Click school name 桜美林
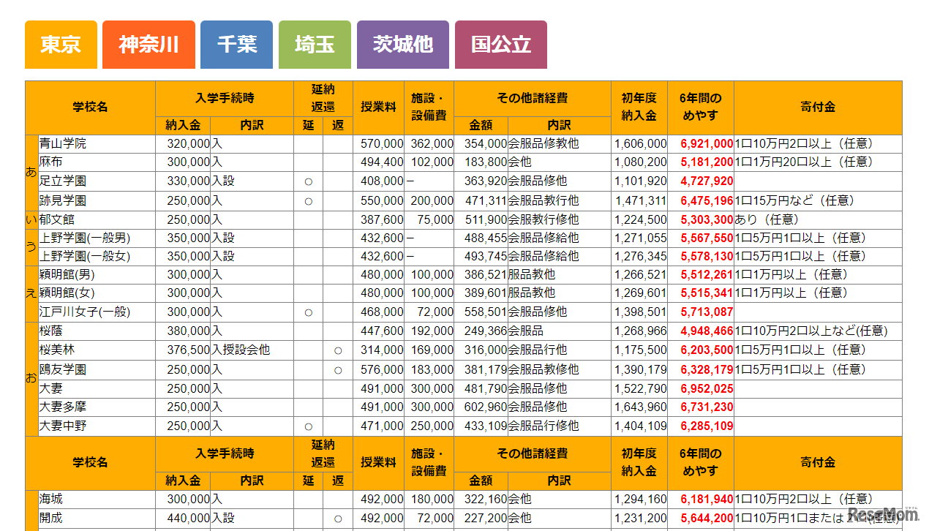Viewport: 929px width, 531px height. pos(57,350)
